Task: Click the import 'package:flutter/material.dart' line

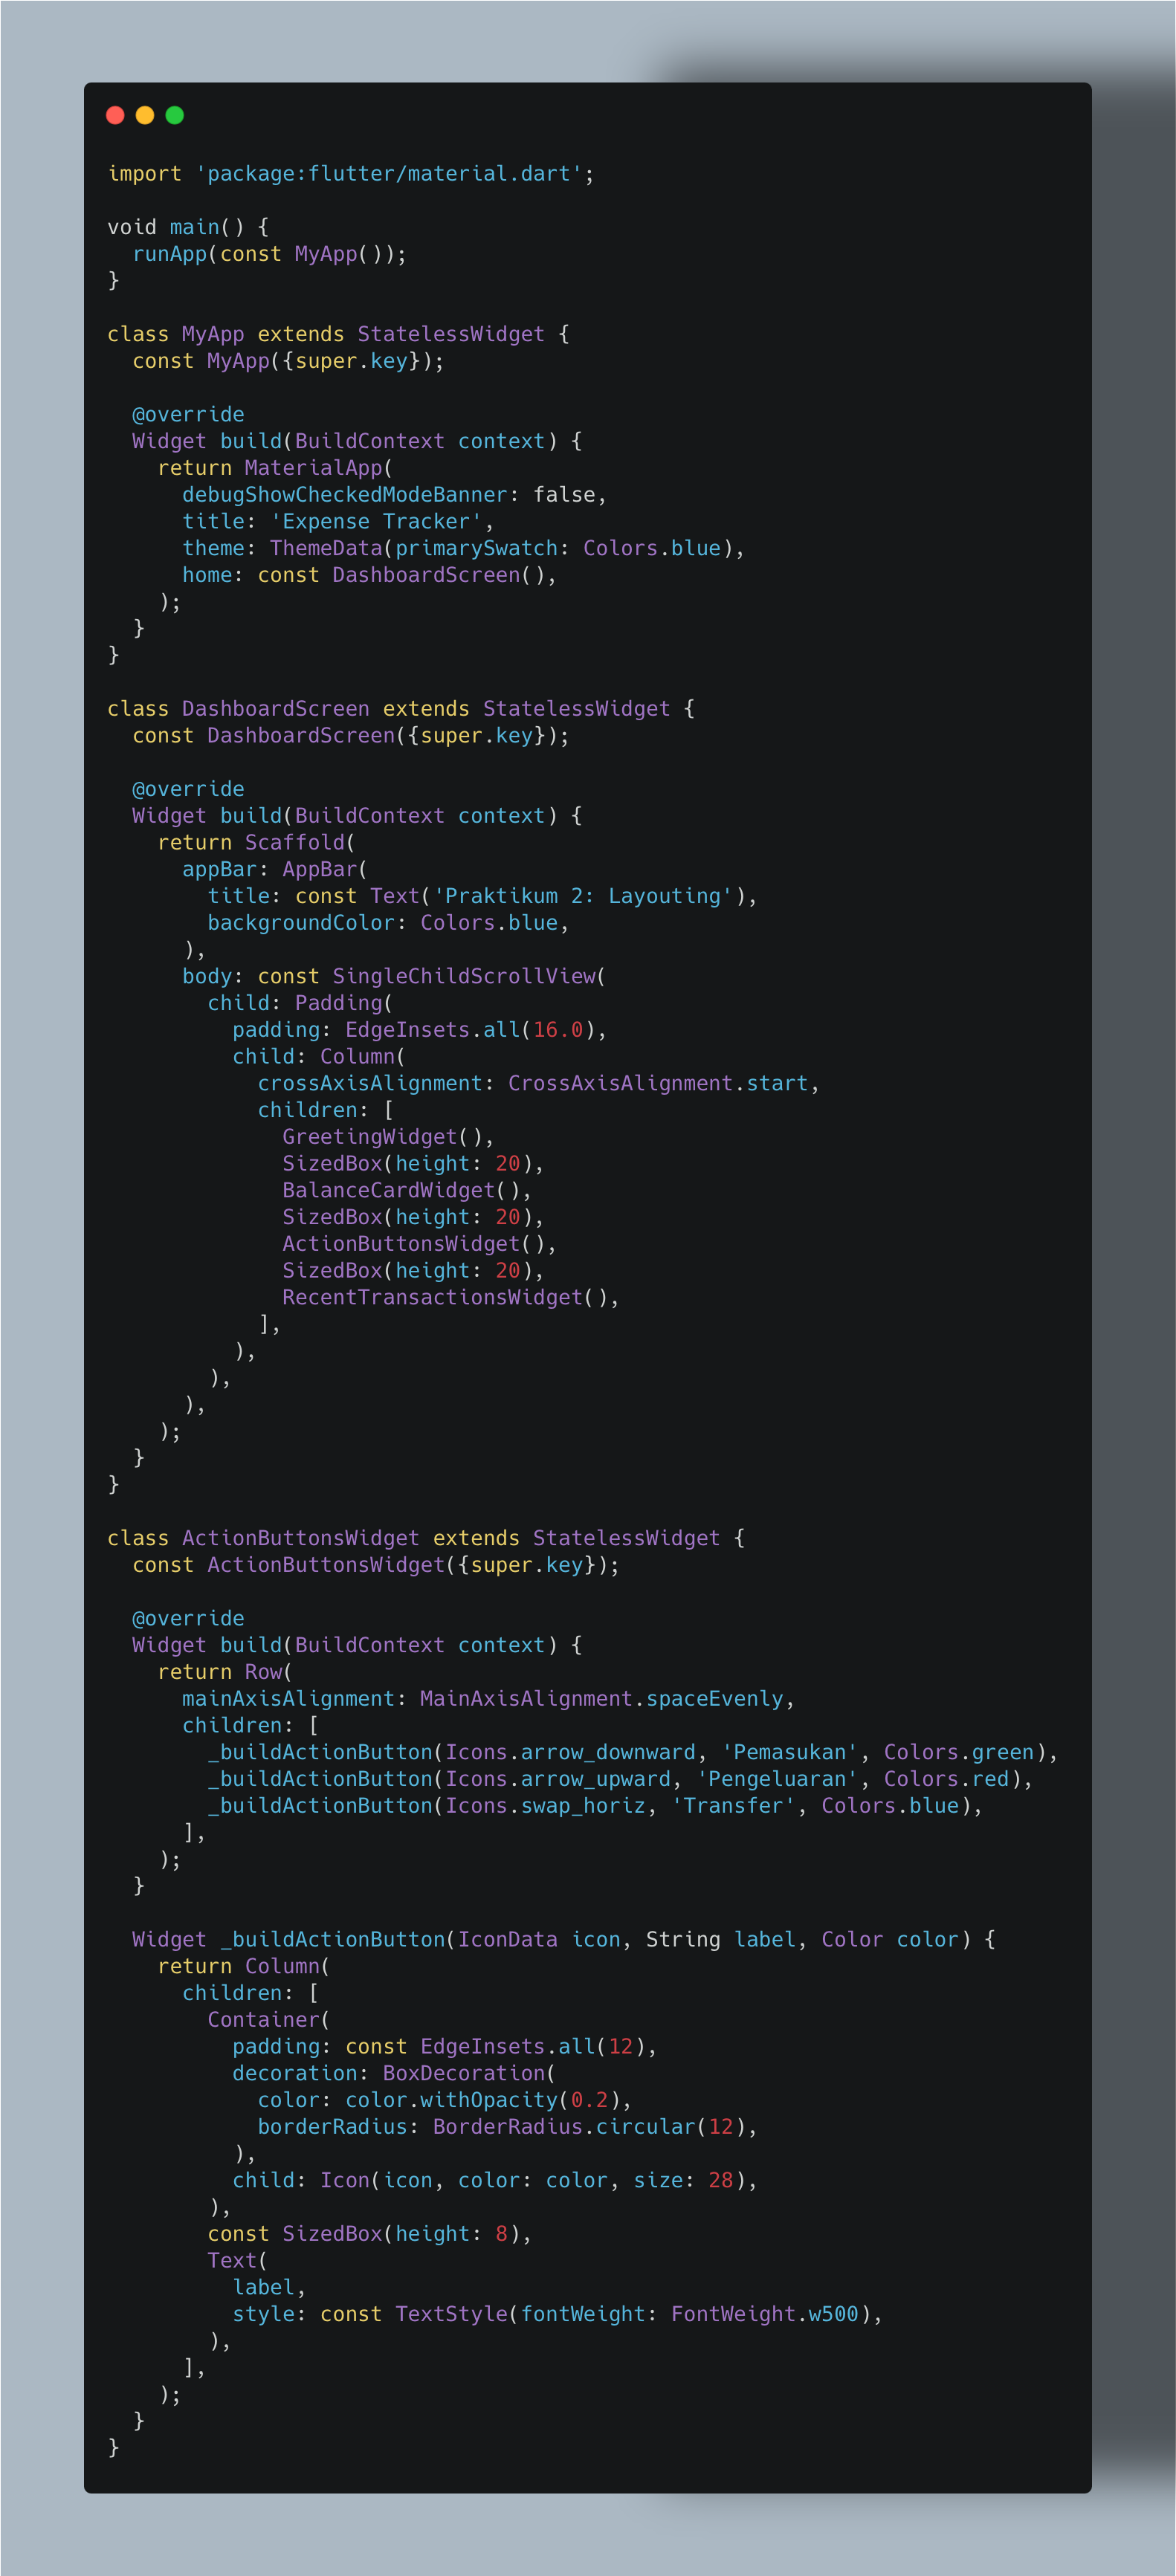Action: coord(351,174)
